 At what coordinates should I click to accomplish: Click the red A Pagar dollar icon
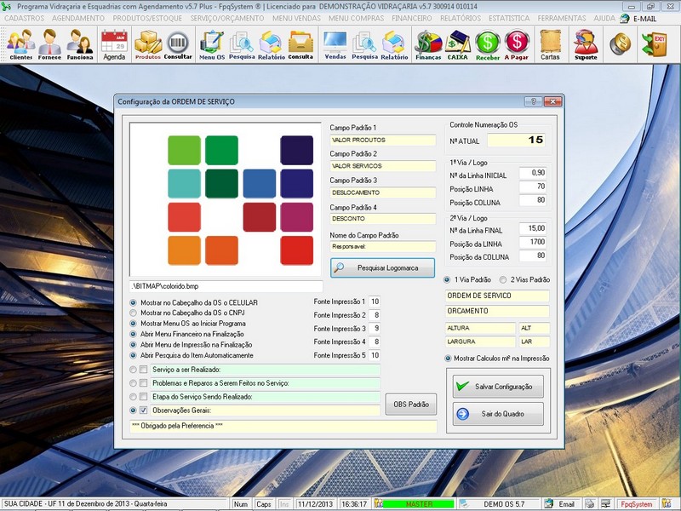tap(517, 44)
